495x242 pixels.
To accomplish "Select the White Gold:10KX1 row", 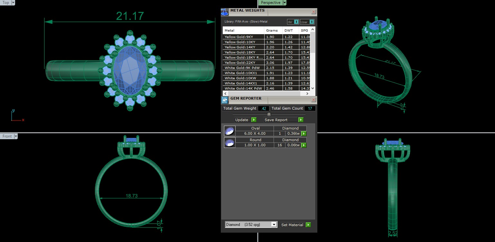I will pos(266,73).
